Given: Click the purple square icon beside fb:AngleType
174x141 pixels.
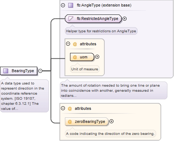Looking at the screenshot, I should (71, 5).
